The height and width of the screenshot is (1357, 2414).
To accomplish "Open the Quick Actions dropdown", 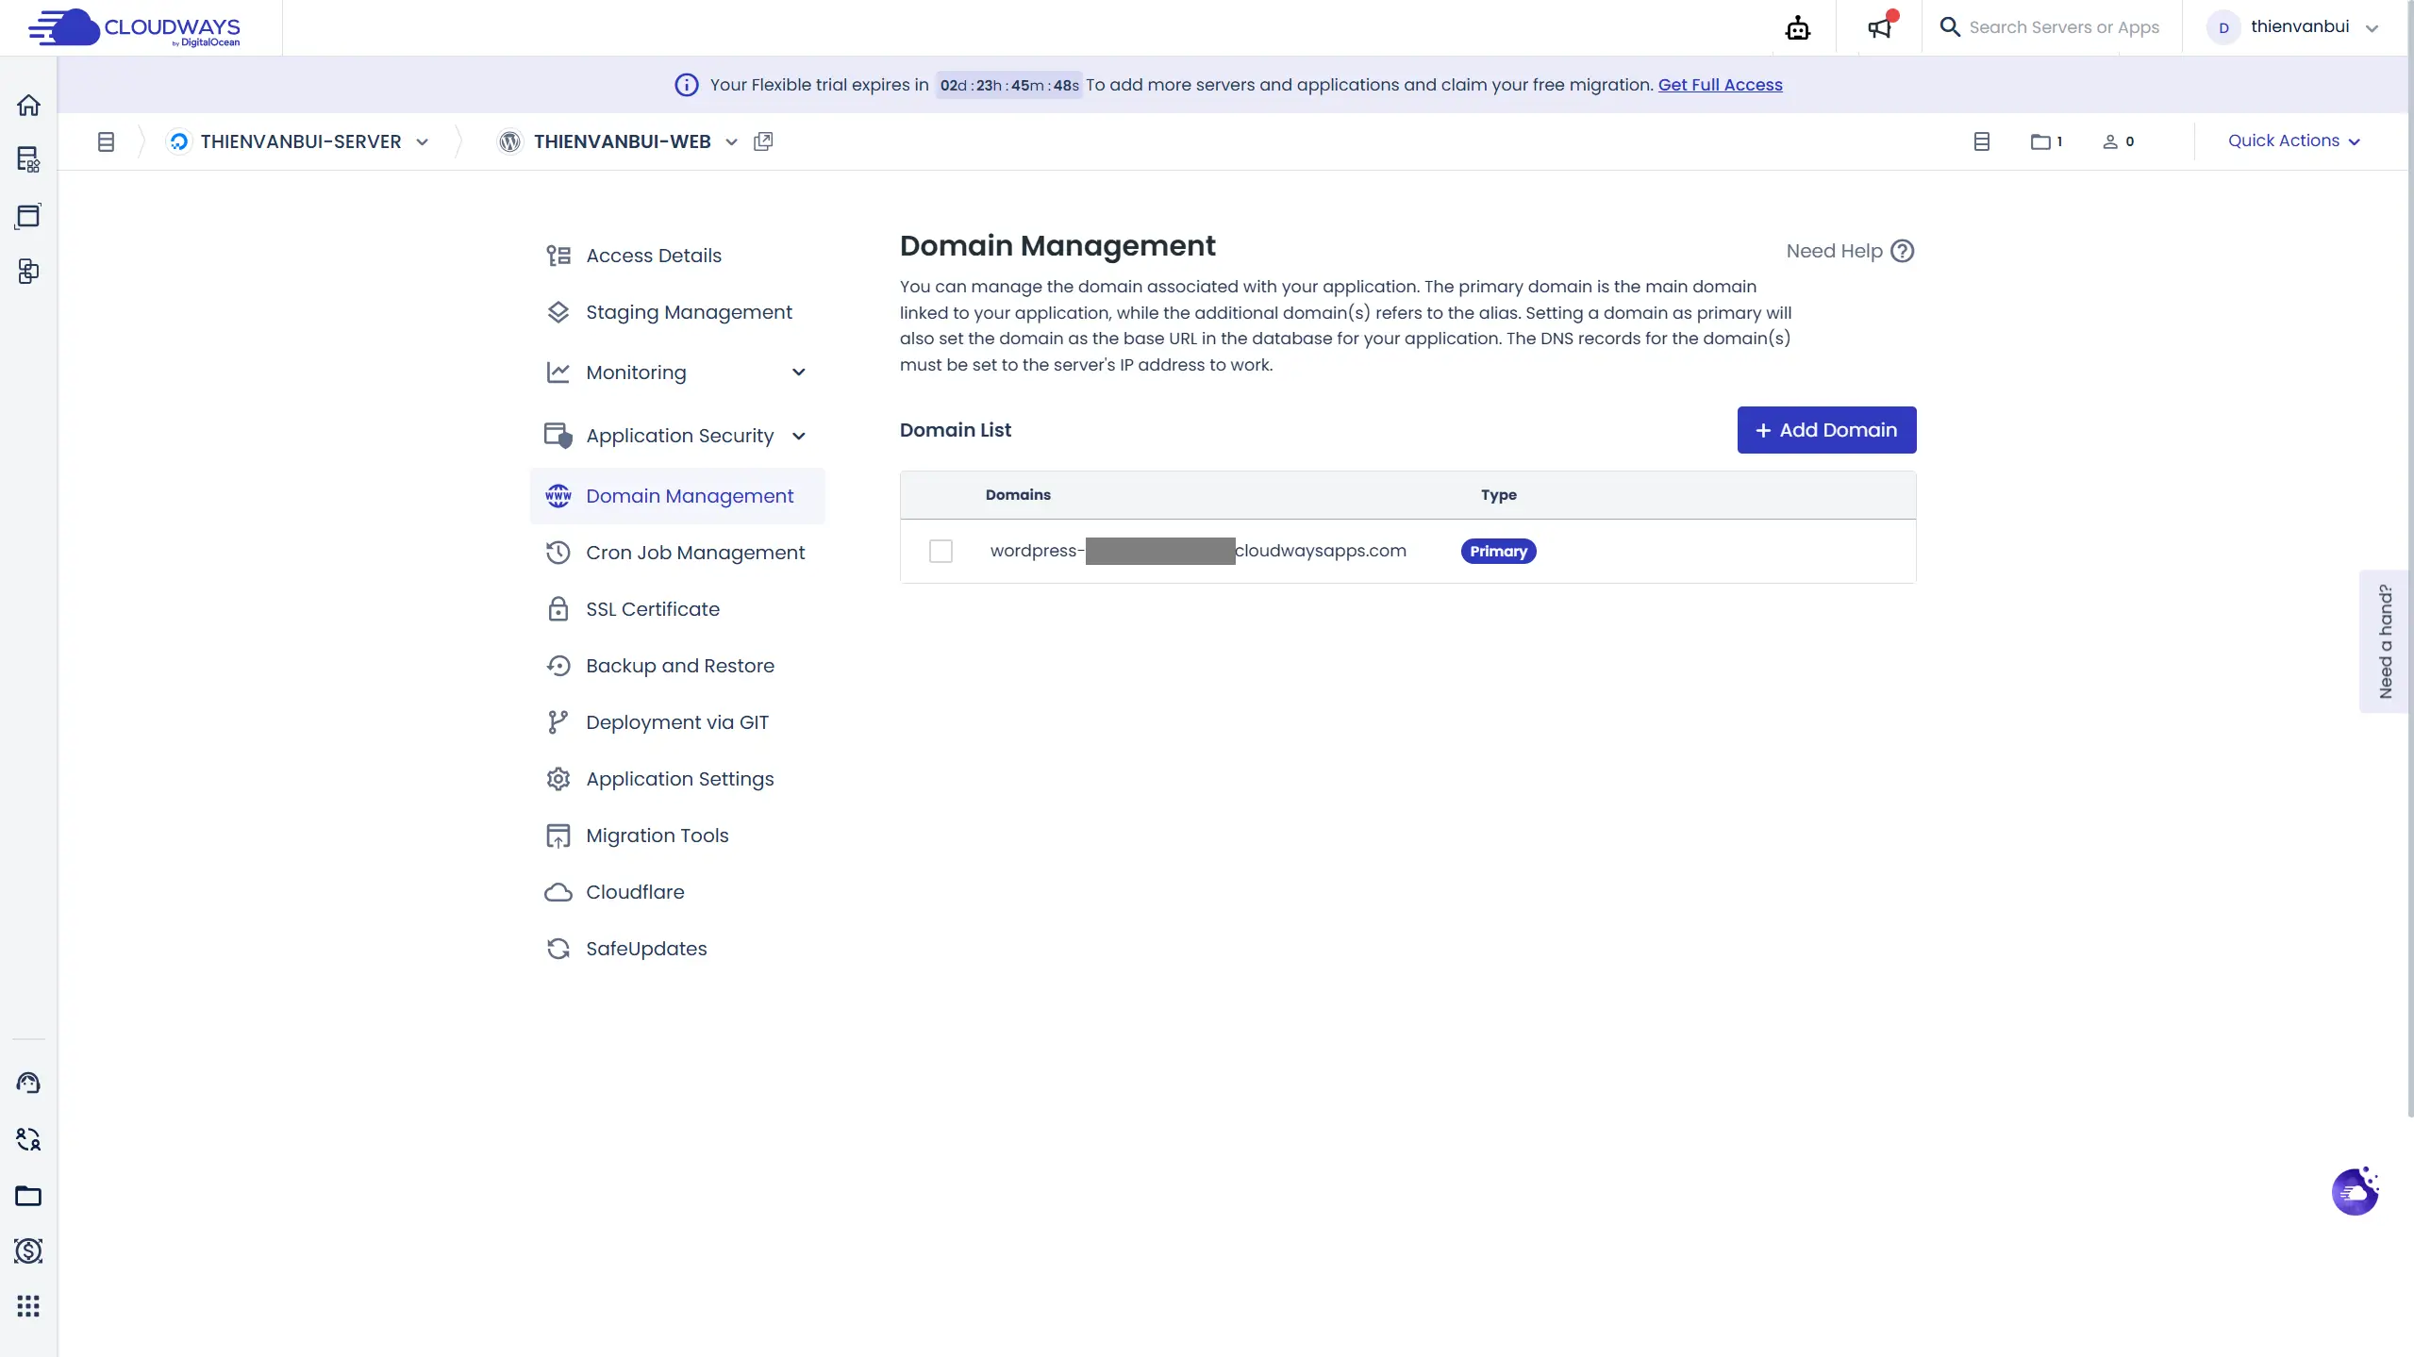I will coord(2294,141).
